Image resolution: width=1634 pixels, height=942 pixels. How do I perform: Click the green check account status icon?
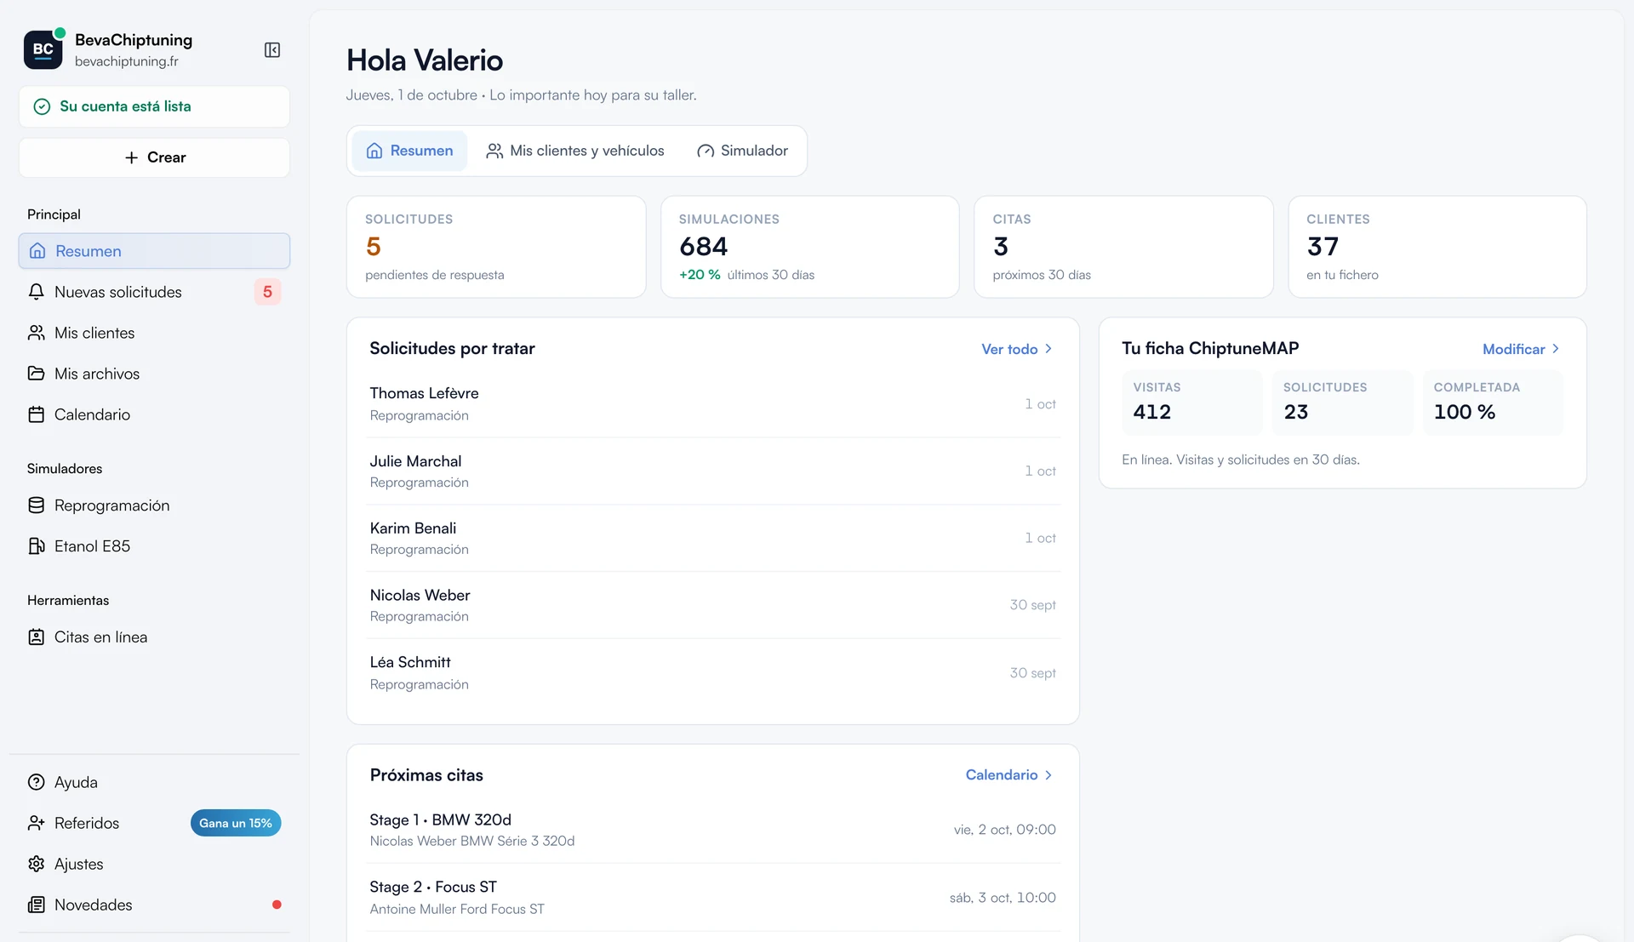tap(42, 106)
